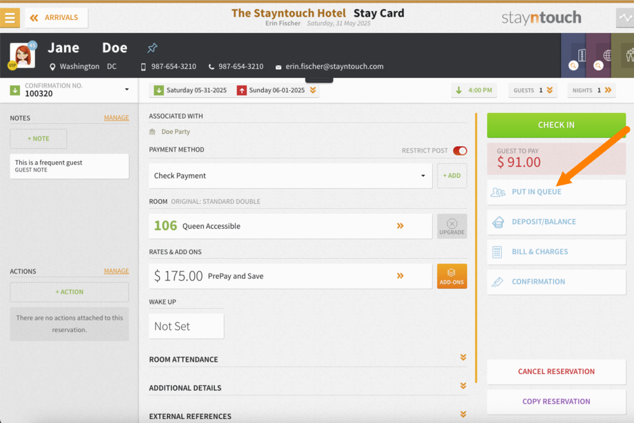Click the red departure arrow icon by Sunday date

pyautogui.click(x=241, y=90)
